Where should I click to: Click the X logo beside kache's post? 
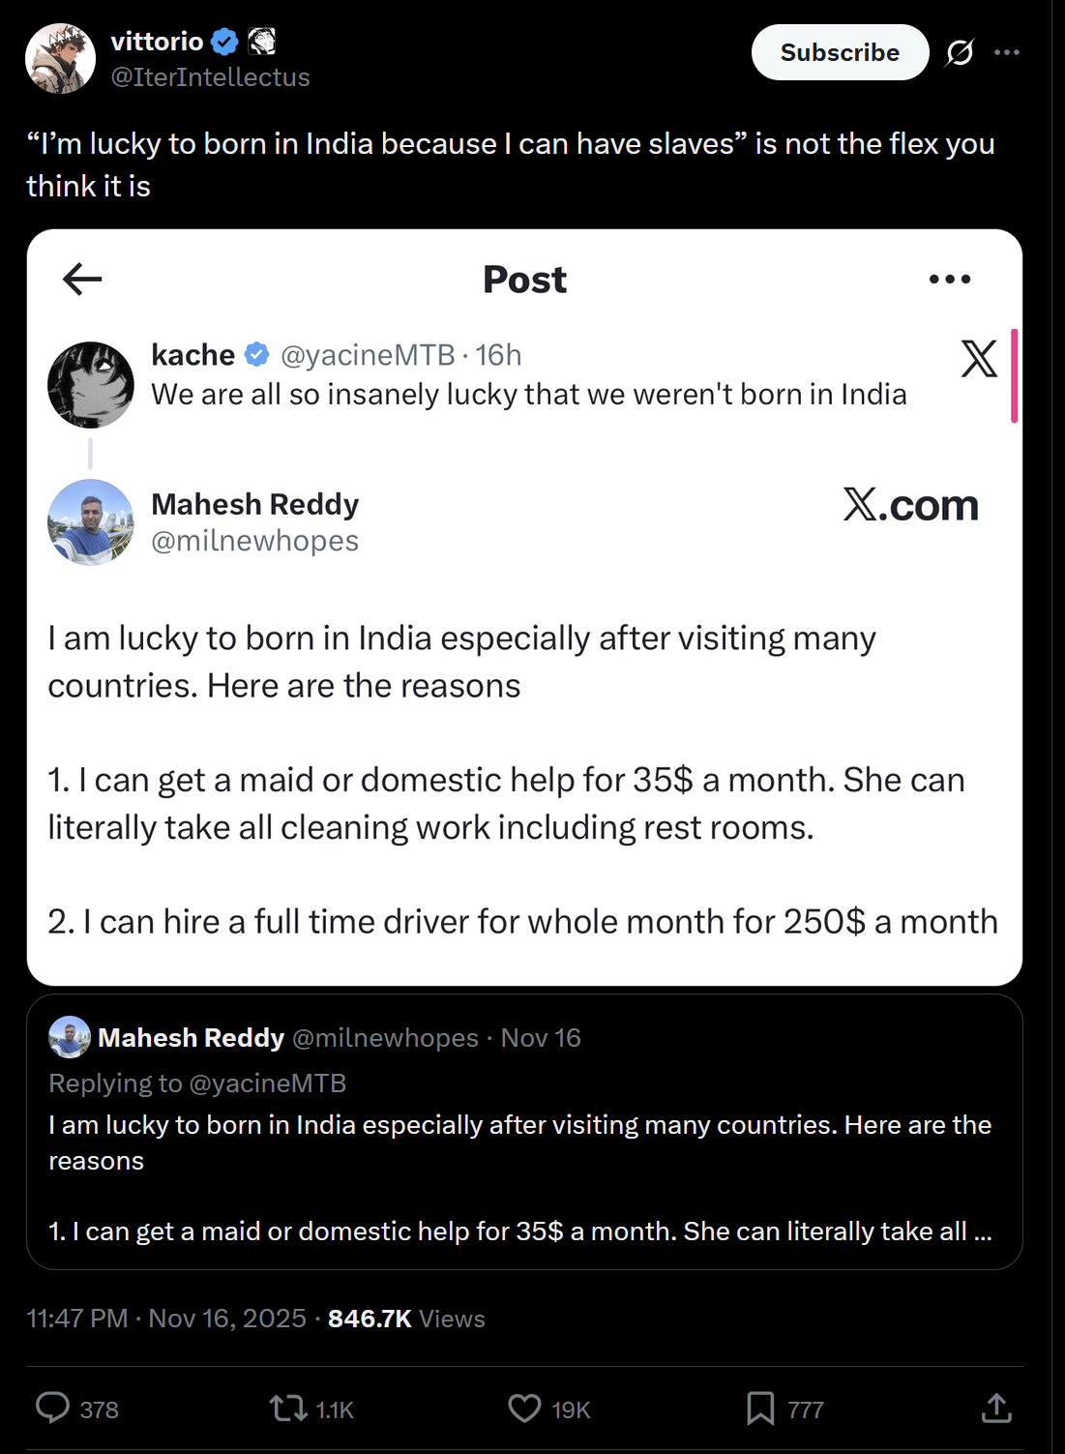(978, 359)
